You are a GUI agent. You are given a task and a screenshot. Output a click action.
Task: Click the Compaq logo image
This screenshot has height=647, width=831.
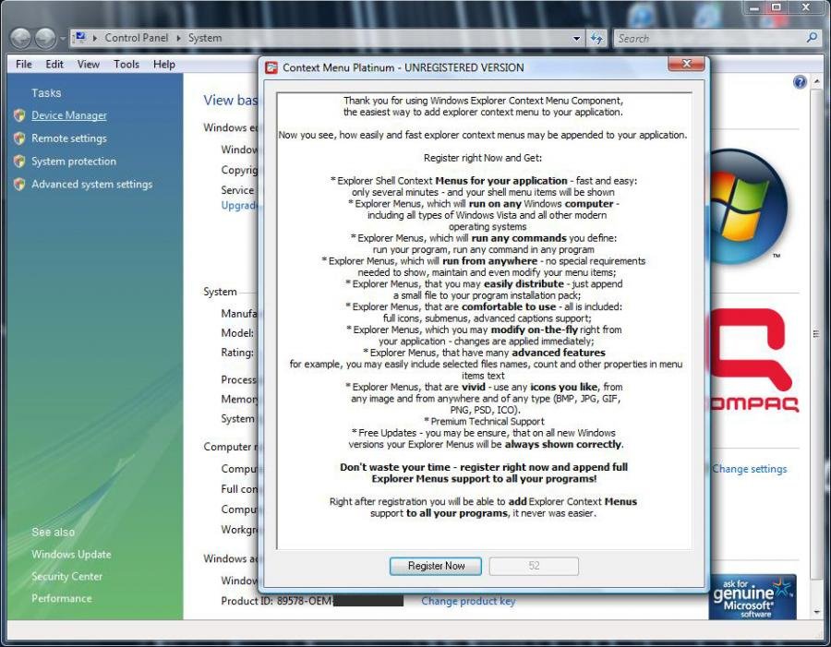(x=753, y=360)
